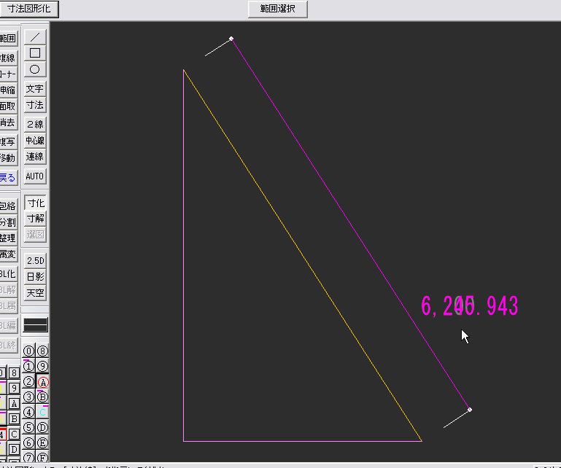Toggle circled layer D

pyautogui.click(x=42, y=428)
